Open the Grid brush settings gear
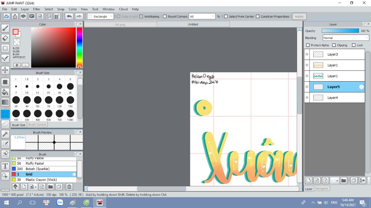The image size is (371, 208). [x=74, y=174]
